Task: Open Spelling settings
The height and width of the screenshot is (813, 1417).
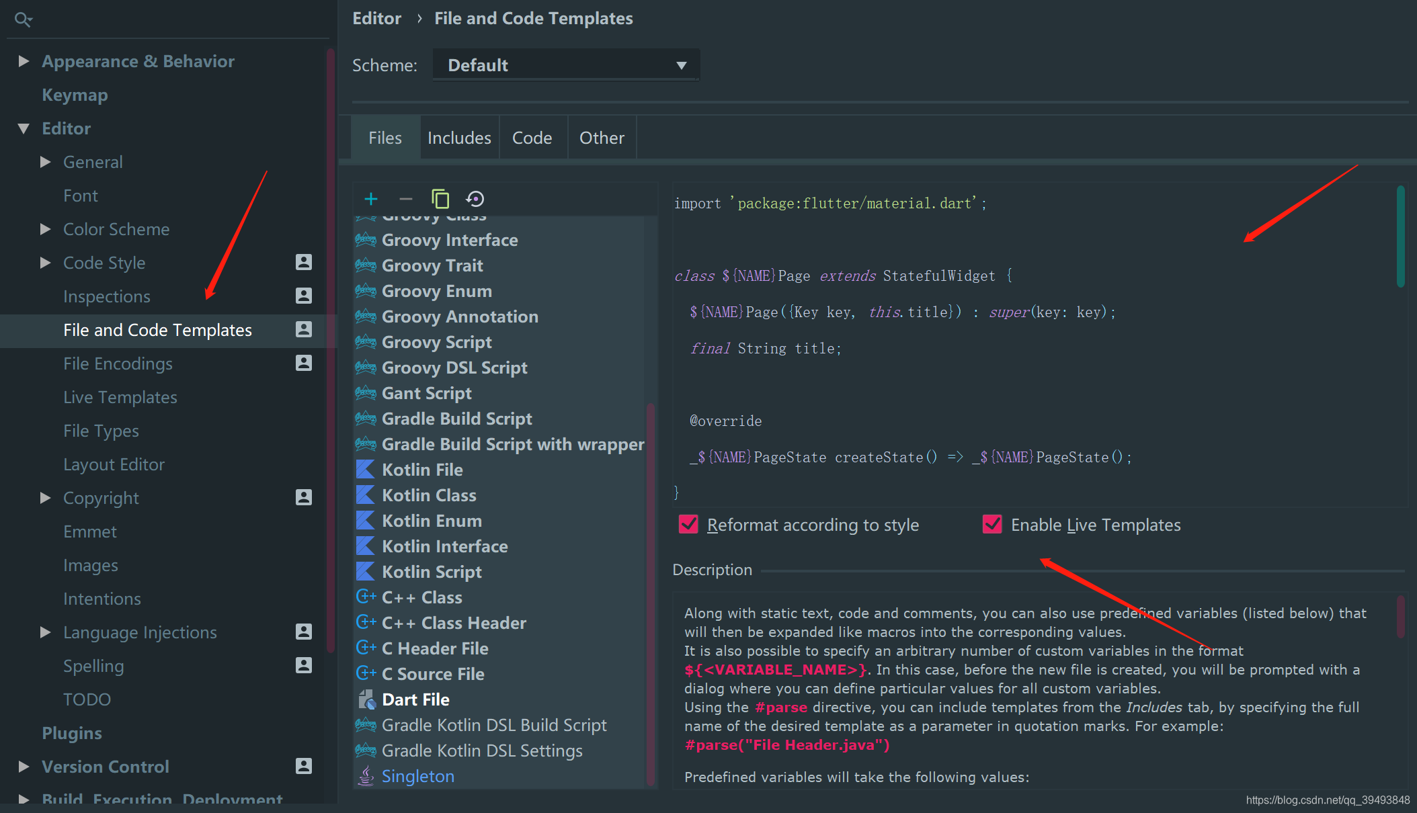Action: pyautogui.click(x=93, y=666)
